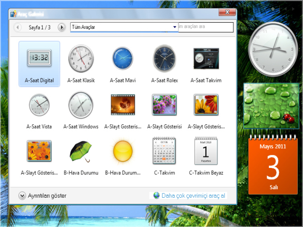Select the yellow and red flower slideshow gadget
Screen dimensions: 303x227
pyautogui.click(x=206, y=110)
